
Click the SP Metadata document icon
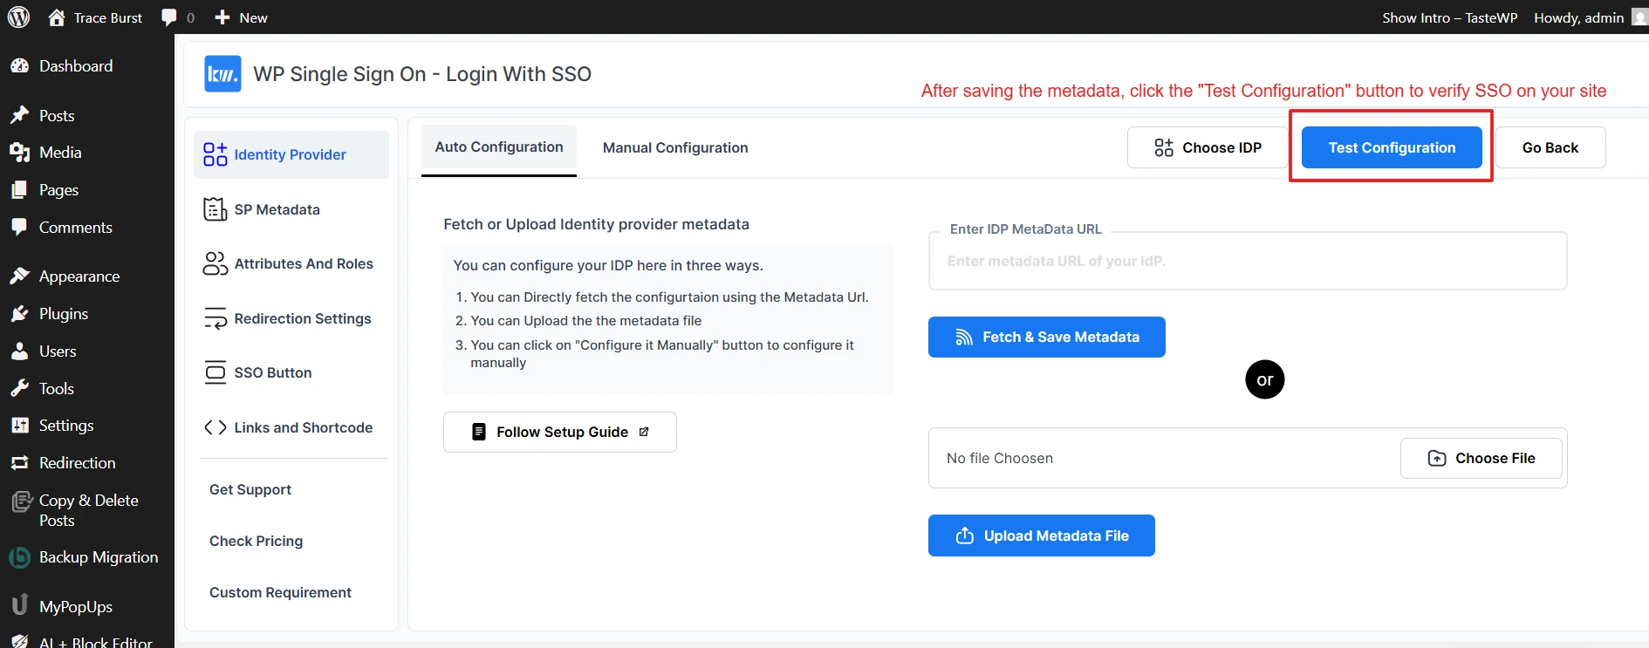pyautogui.click(x=215, y=209)
